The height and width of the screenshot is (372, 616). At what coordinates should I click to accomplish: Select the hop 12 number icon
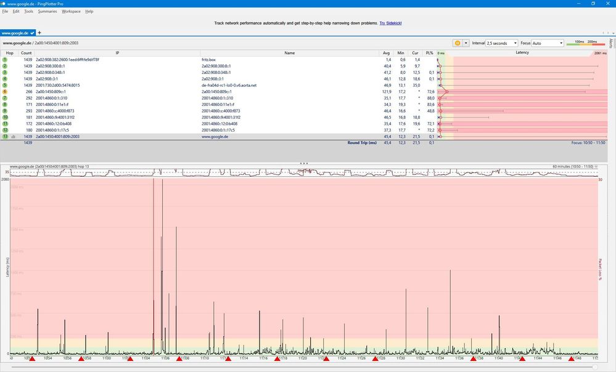(5, 130)
